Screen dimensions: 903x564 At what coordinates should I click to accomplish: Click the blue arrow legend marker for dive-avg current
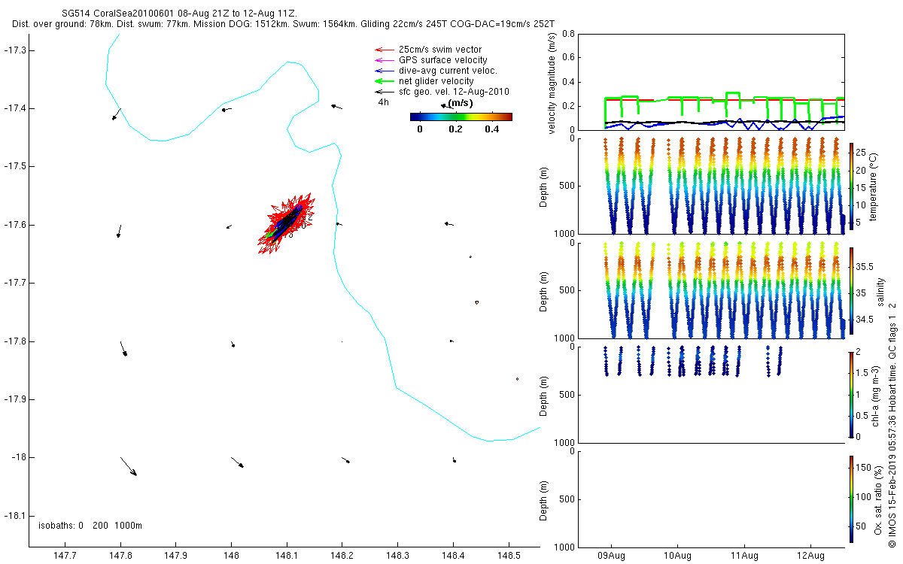[385, 71]
